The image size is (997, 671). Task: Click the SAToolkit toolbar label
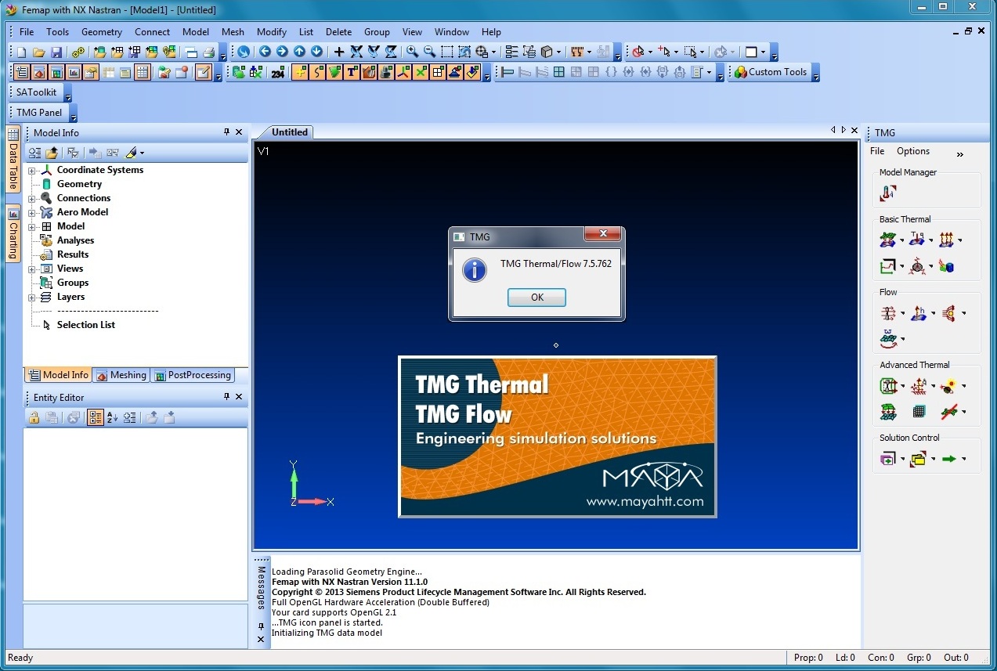[37, 92]
